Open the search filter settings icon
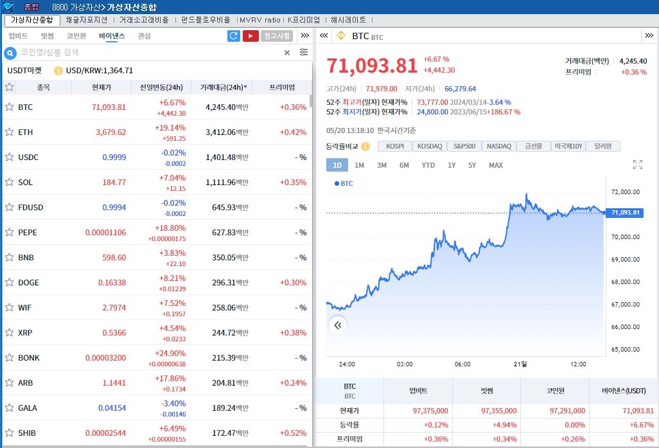This screenshot has width=659, height=448. point(304,53)
